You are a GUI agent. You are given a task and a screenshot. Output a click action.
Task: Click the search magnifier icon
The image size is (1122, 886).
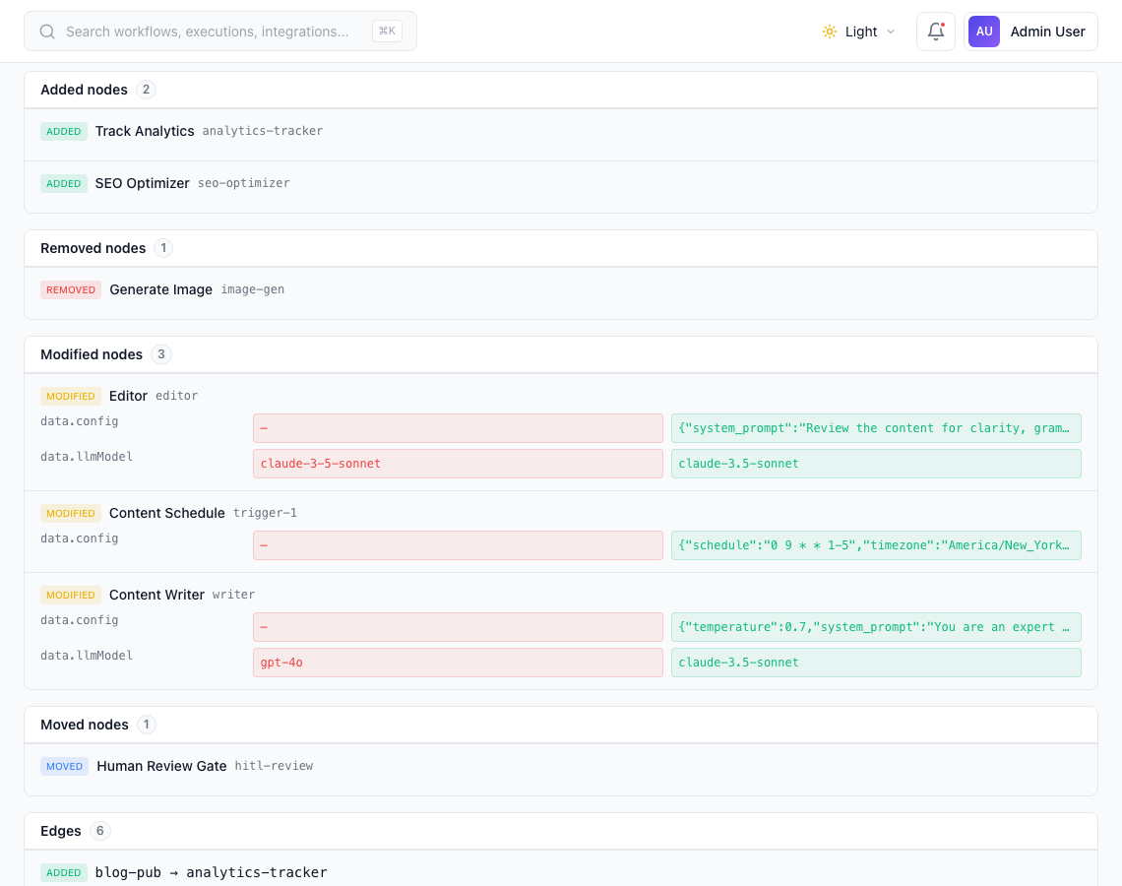pos(47,32)
